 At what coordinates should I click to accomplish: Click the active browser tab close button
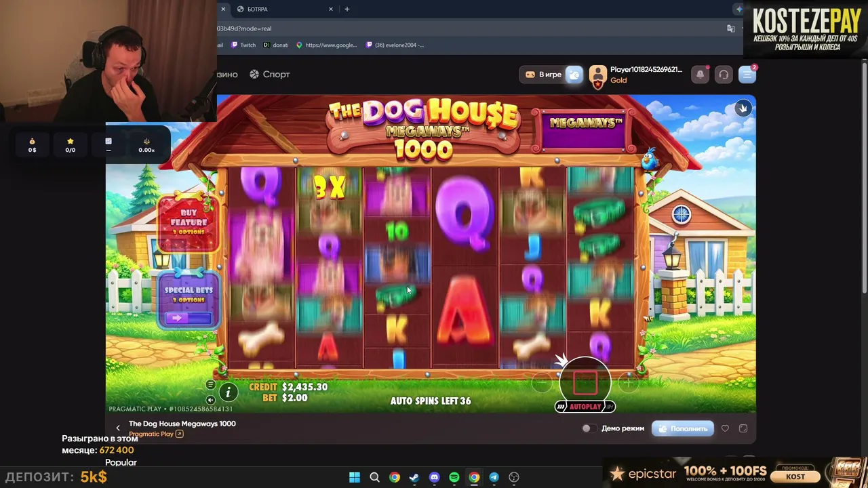click(x=223, y=9)
